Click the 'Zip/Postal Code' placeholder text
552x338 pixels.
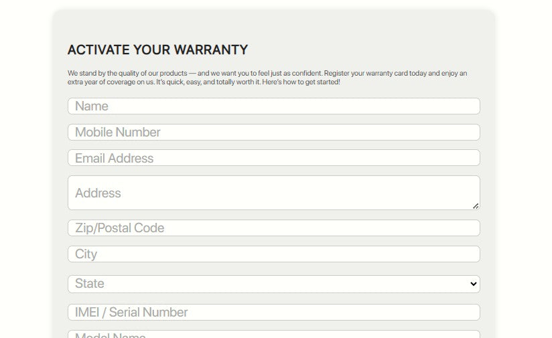click(x=119, y=228)
